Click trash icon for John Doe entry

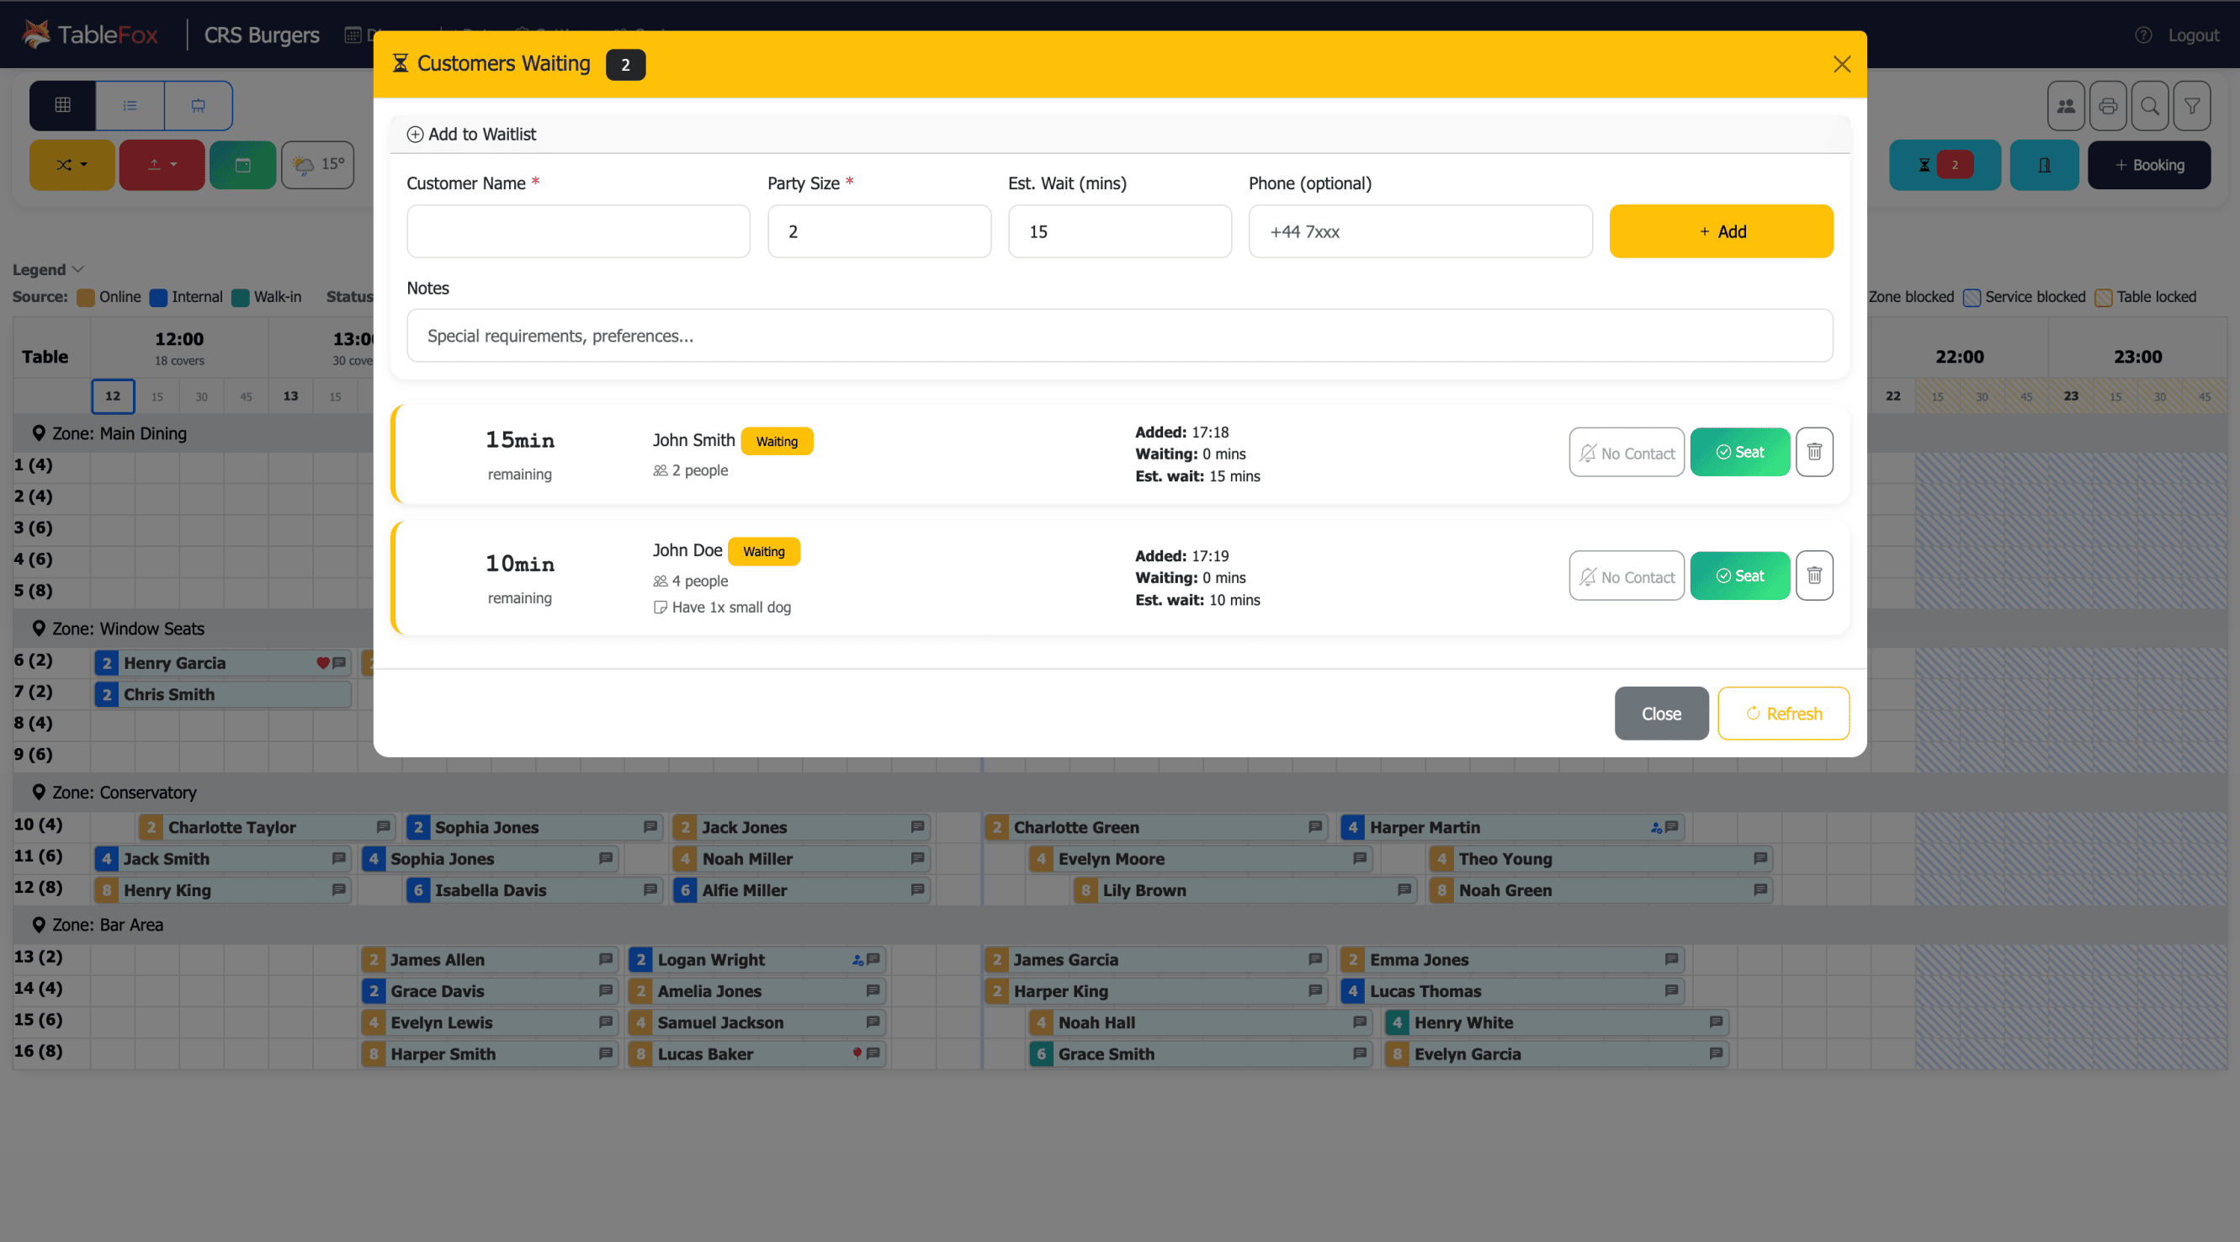pos(1814,575)
